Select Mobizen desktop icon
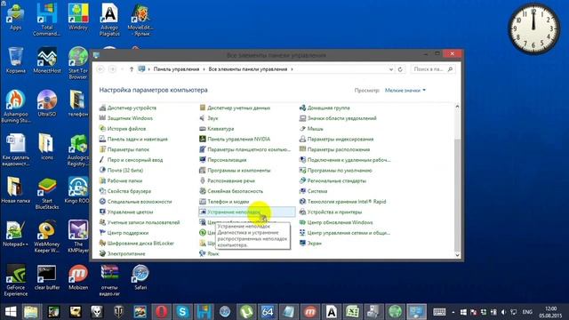569x320 pixels. tap(78, 277)
